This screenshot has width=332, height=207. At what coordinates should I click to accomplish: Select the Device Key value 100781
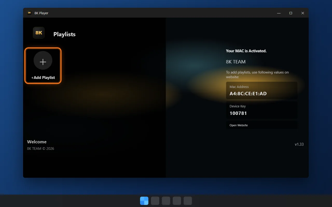[238, 113]
